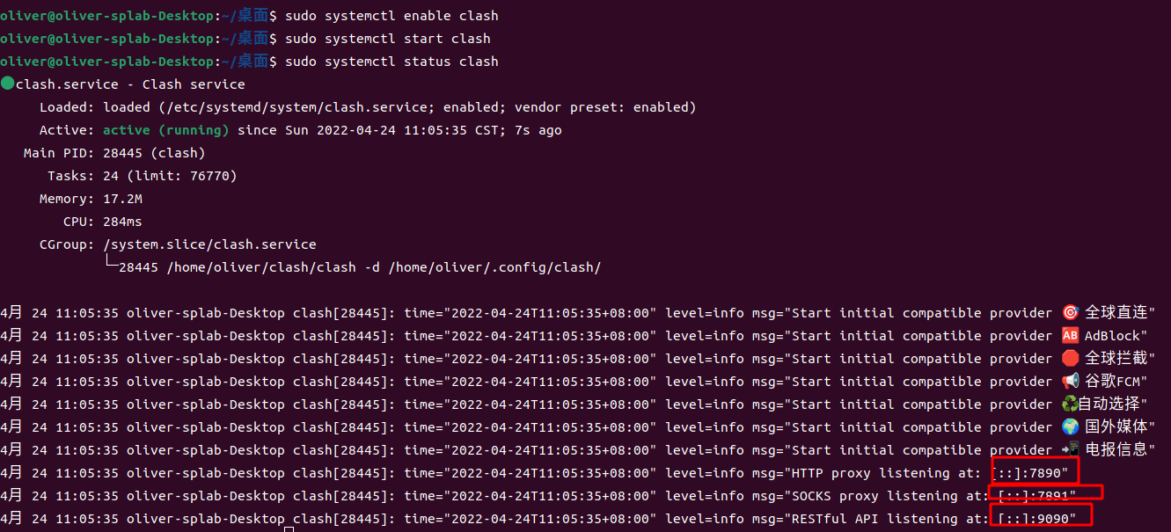
Task: Click the "sudo systemctl start clash" command
Action: [x=388, y=39]
